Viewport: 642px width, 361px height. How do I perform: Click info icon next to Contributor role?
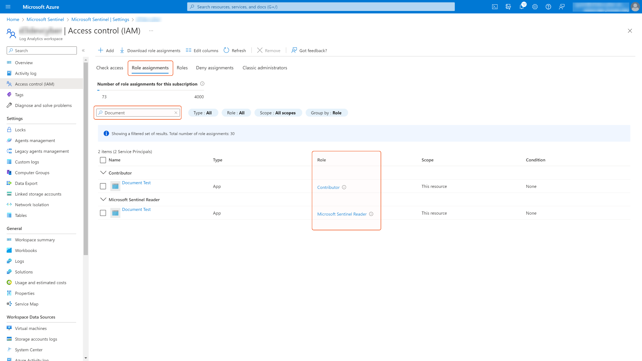(344, 187)
